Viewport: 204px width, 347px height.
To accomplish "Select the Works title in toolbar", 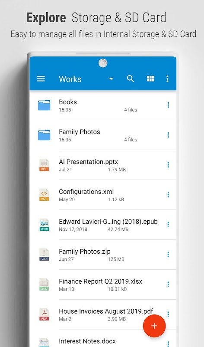I will (70, 79).
